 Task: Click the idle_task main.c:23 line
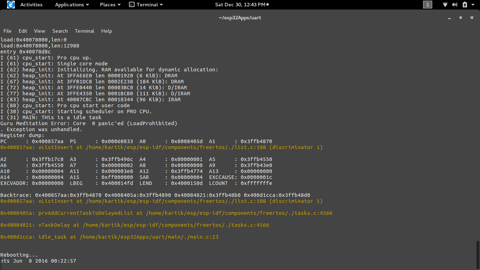(x=109, y=237)
